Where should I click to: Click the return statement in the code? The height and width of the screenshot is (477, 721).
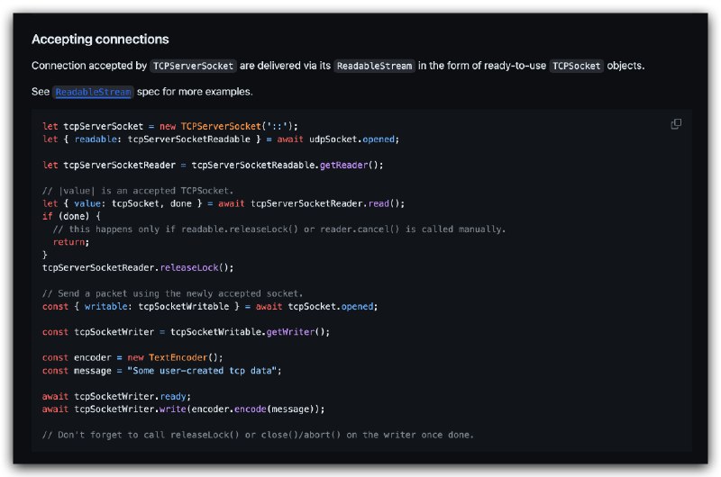tap(65, 242)
